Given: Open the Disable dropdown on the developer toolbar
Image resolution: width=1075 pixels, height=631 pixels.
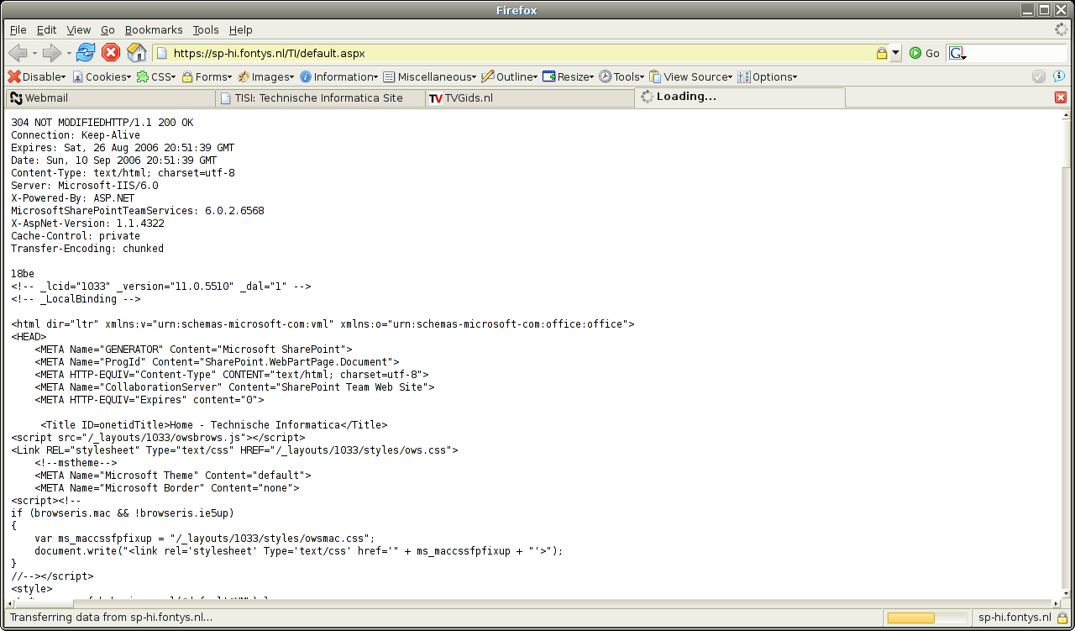Looking at the screenshot, I should tap(37, 76).
